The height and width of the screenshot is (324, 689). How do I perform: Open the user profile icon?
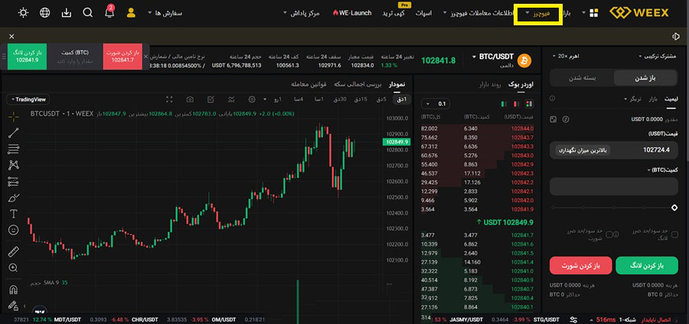[x=131, y=13]
